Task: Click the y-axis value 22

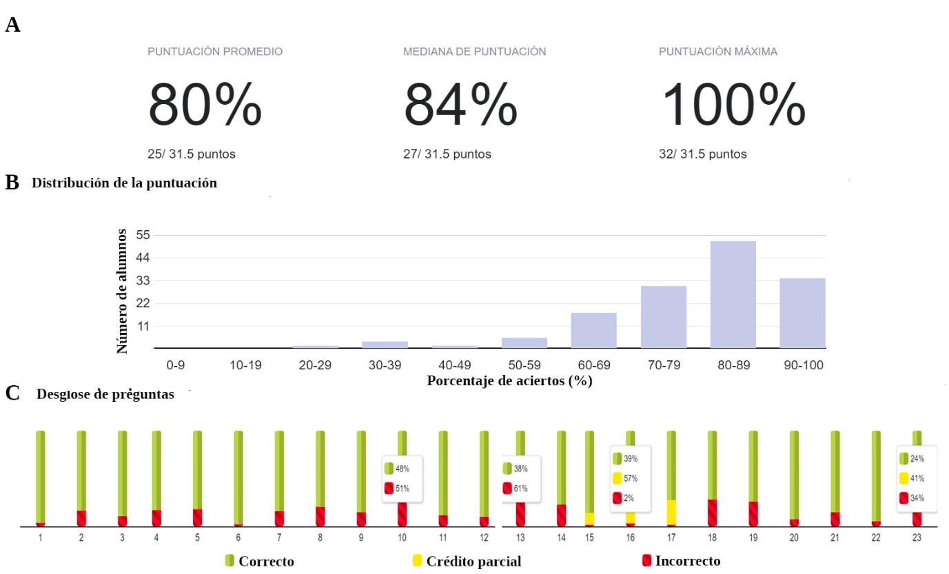Action: click(143, 303)
